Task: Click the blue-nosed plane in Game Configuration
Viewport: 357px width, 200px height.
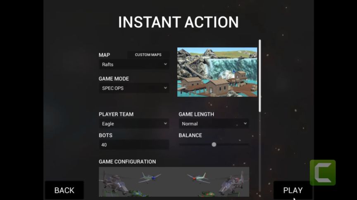Action: pos(150,177)
